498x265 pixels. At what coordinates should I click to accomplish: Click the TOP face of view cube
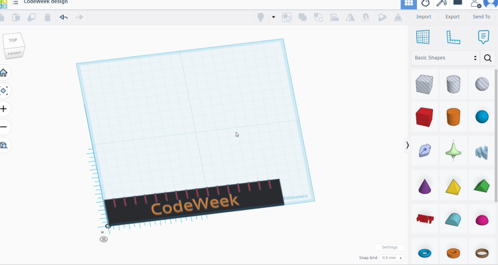tap(13, 40)
